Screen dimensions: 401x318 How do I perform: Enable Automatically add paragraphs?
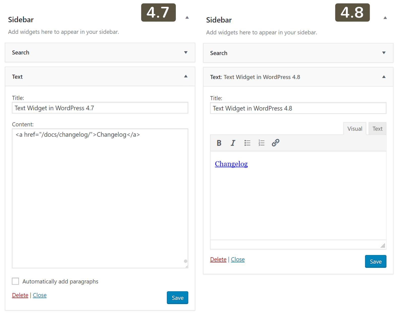15,281
